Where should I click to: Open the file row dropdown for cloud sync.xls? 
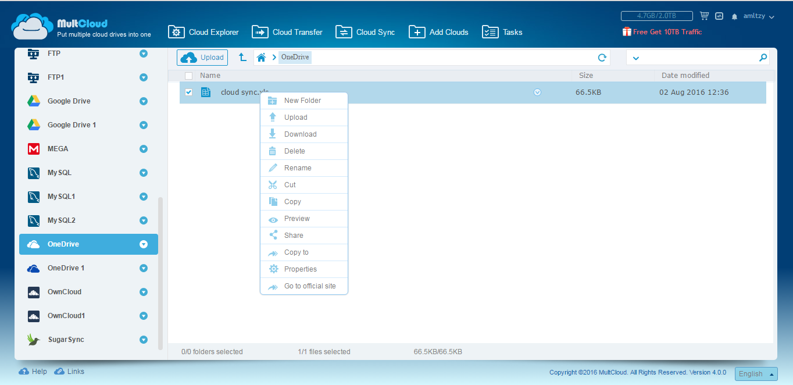pos(537,92)
